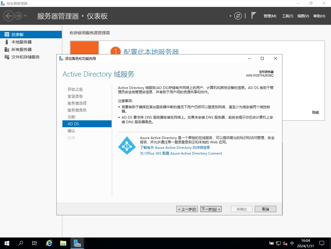
Task: Cancel the wizard with 取消 button
Action: (265, 209)
